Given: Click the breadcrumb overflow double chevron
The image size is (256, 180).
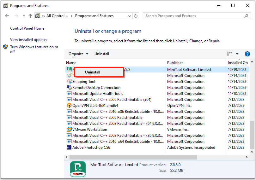Looking at the screenshot, I should pos(43,16).
